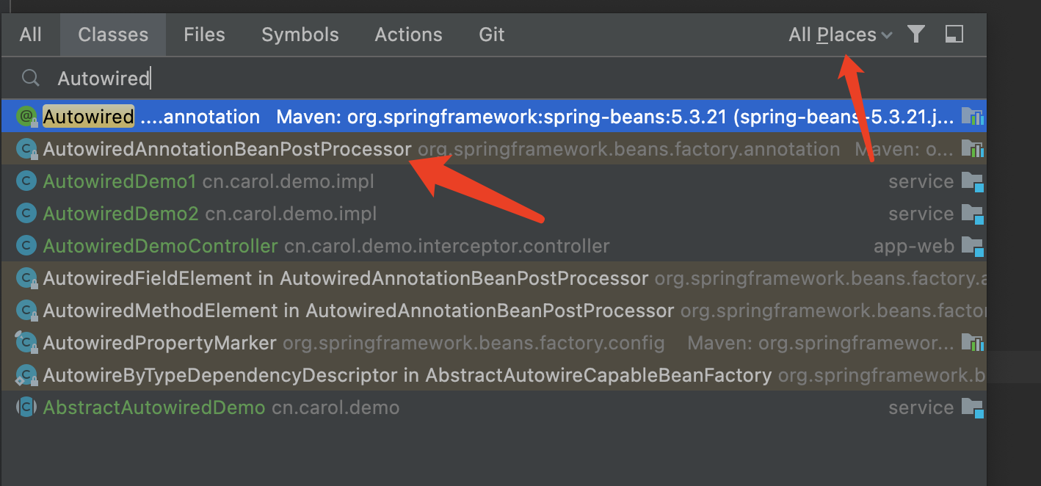Select the Actions tab

pos(408,35)
